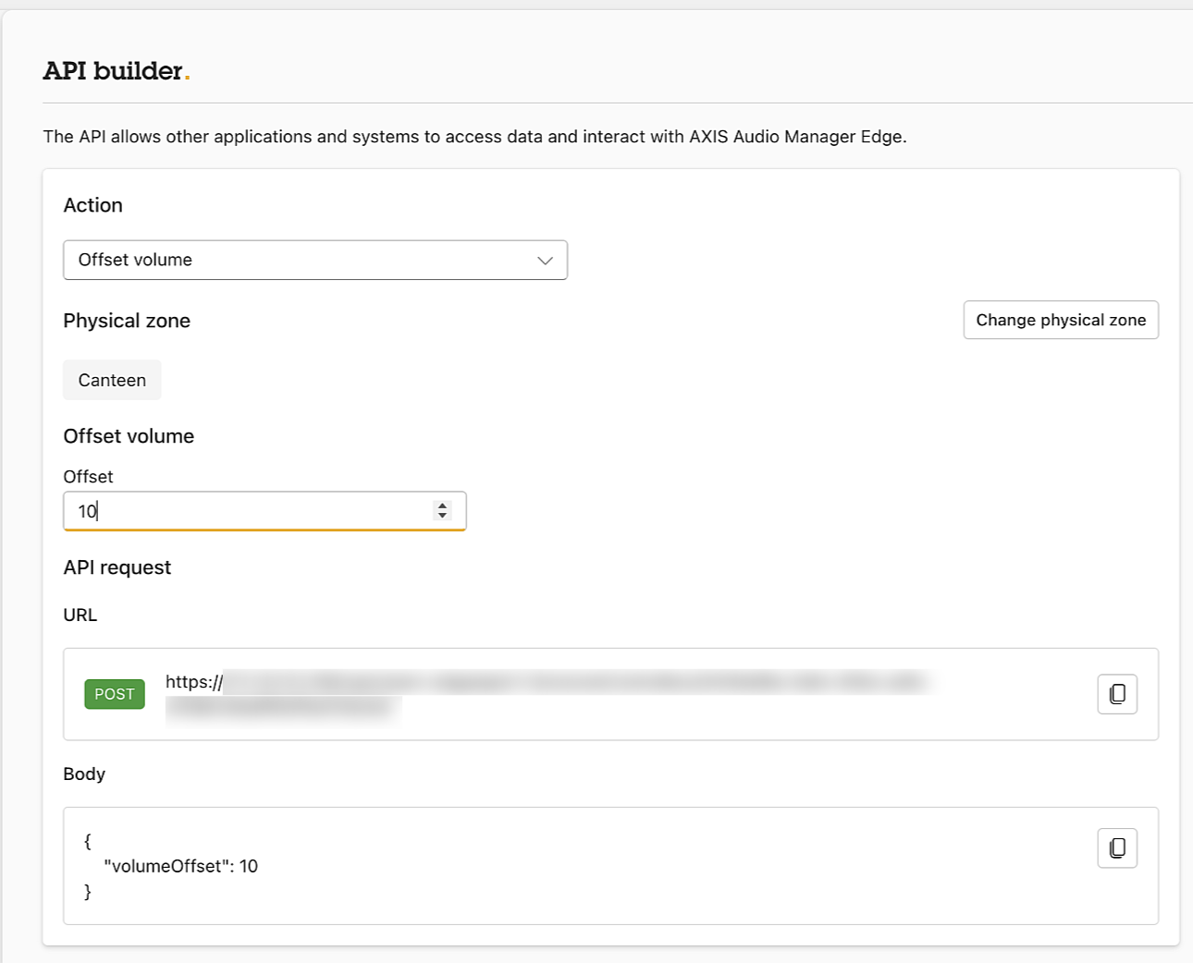Click the API request section heading
This screenshot has width=1193, height=963.
click(x=117, y=567)
